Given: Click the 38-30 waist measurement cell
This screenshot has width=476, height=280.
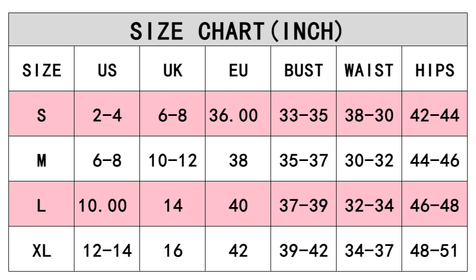Looking at the screenshot, I should pyautogui.click(x=369, y=115).
